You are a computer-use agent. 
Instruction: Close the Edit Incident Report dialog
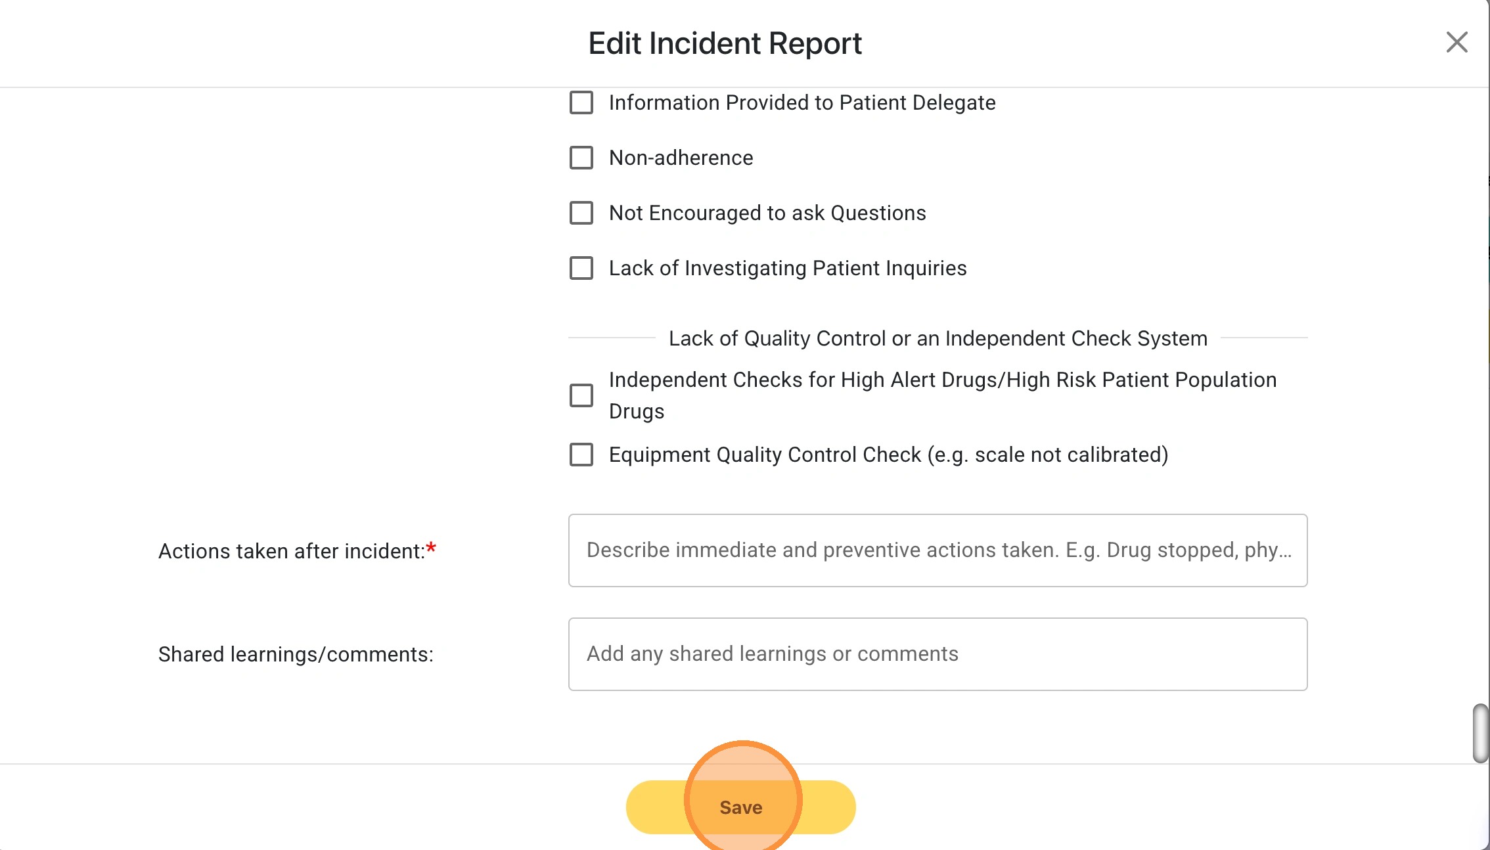1456,43
